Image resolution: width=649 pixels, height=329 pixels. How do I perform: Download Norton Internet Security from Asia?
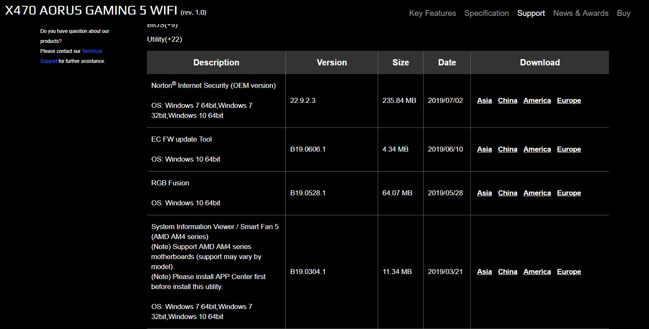pos(484,100)
